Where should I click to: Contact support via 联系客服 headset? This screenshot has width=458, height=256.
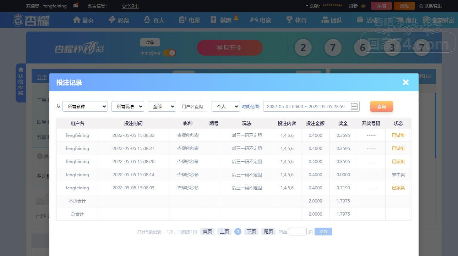click(430, 6)
